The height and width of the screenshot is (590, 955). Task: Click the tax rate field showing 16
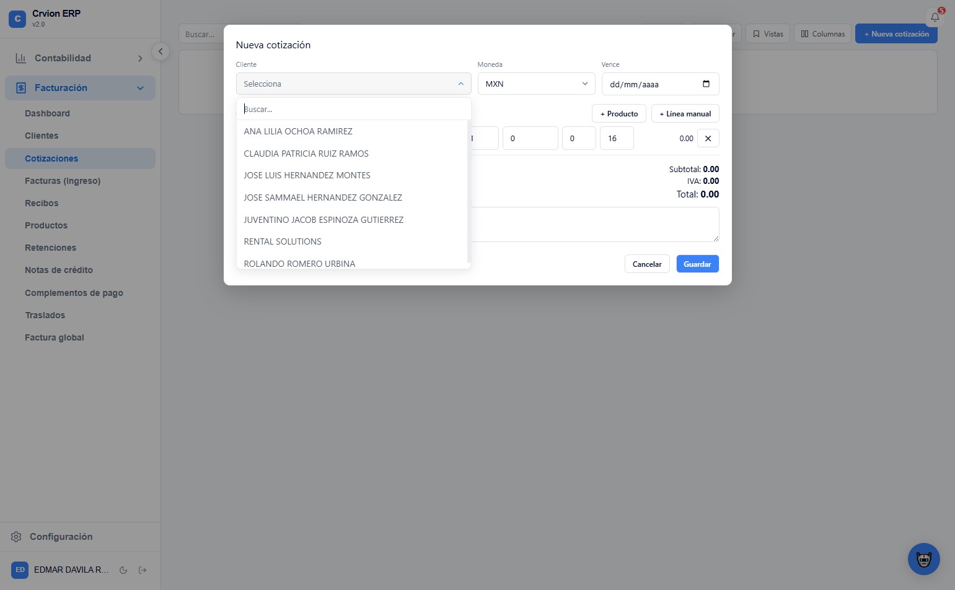(617, 139)
